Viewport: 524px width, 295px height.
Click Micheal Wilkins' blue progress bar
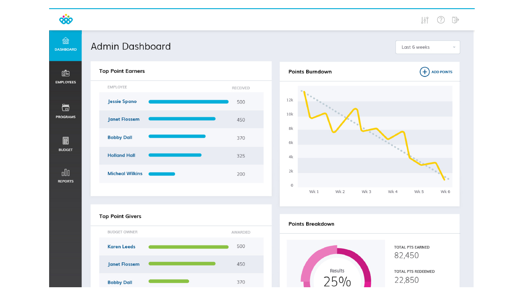point(162,174)
